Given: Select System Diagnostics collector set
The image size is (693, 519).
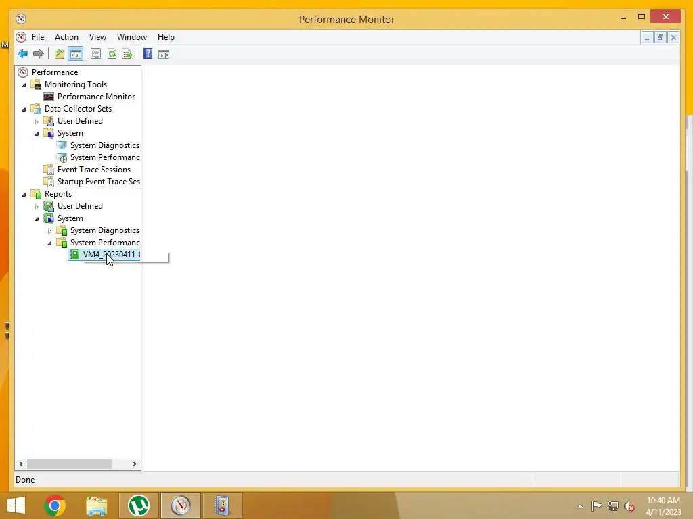Looking at the screenshot, I should 105,145.
